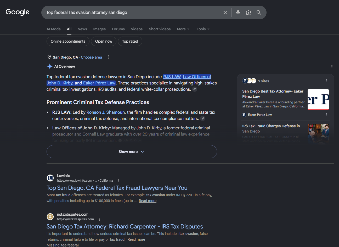339x247 pixels.
Task: Switch to Short videos tab
Action: tap(160, 29)
